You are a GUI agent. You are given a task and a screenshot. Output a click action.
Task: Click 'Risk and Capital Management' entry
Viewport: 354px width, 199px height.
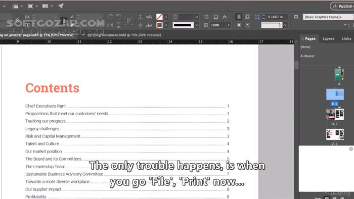pos(53,136)
